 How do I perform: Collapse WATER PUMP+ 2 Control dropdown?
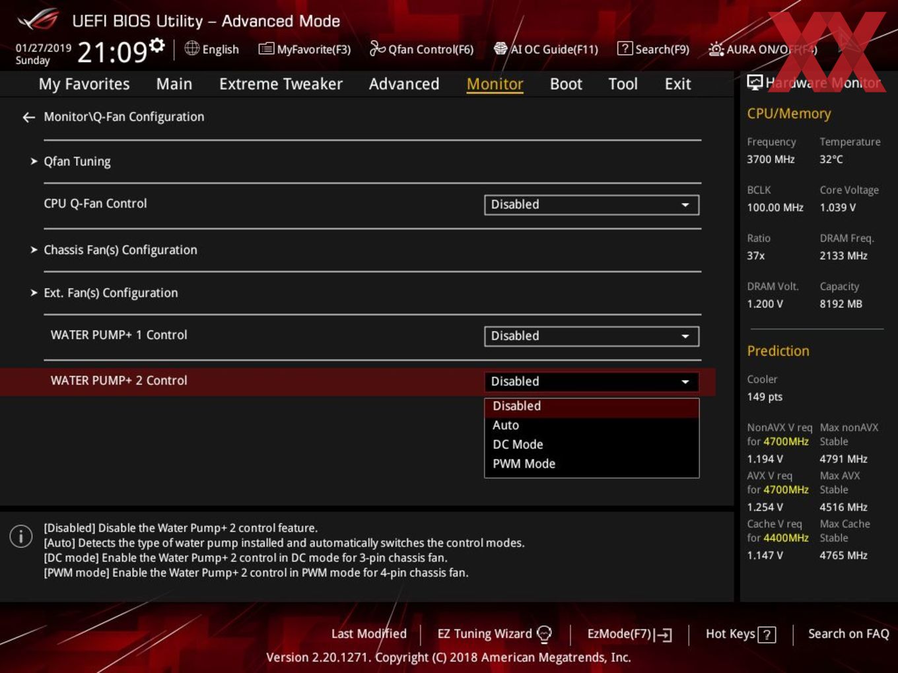click(592, 381)
